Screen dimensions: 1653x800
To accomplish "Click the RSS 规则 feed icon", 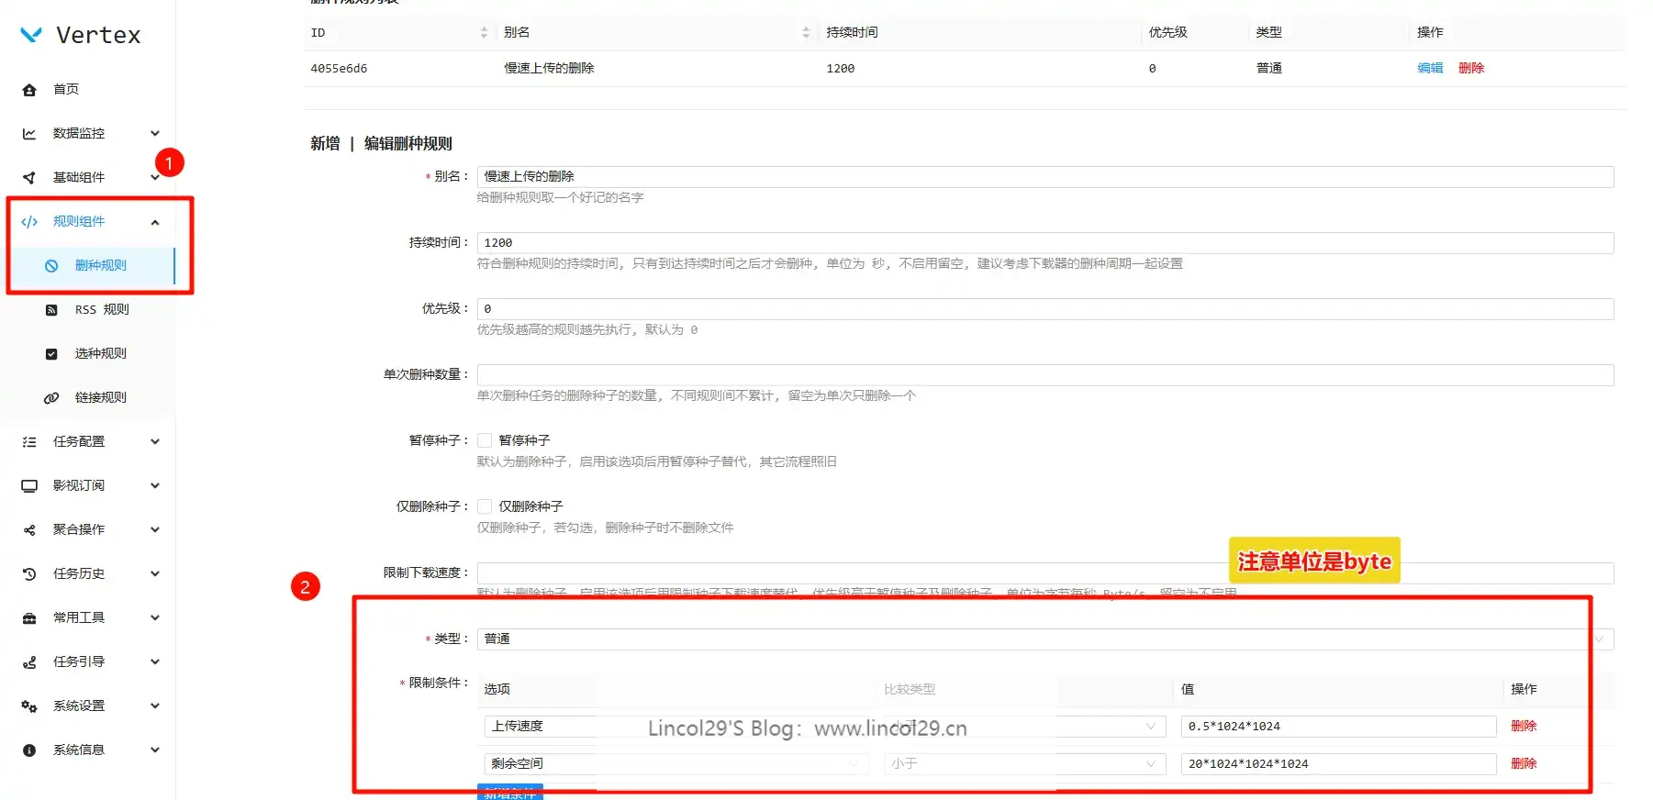I will click(x=51, y=310).
